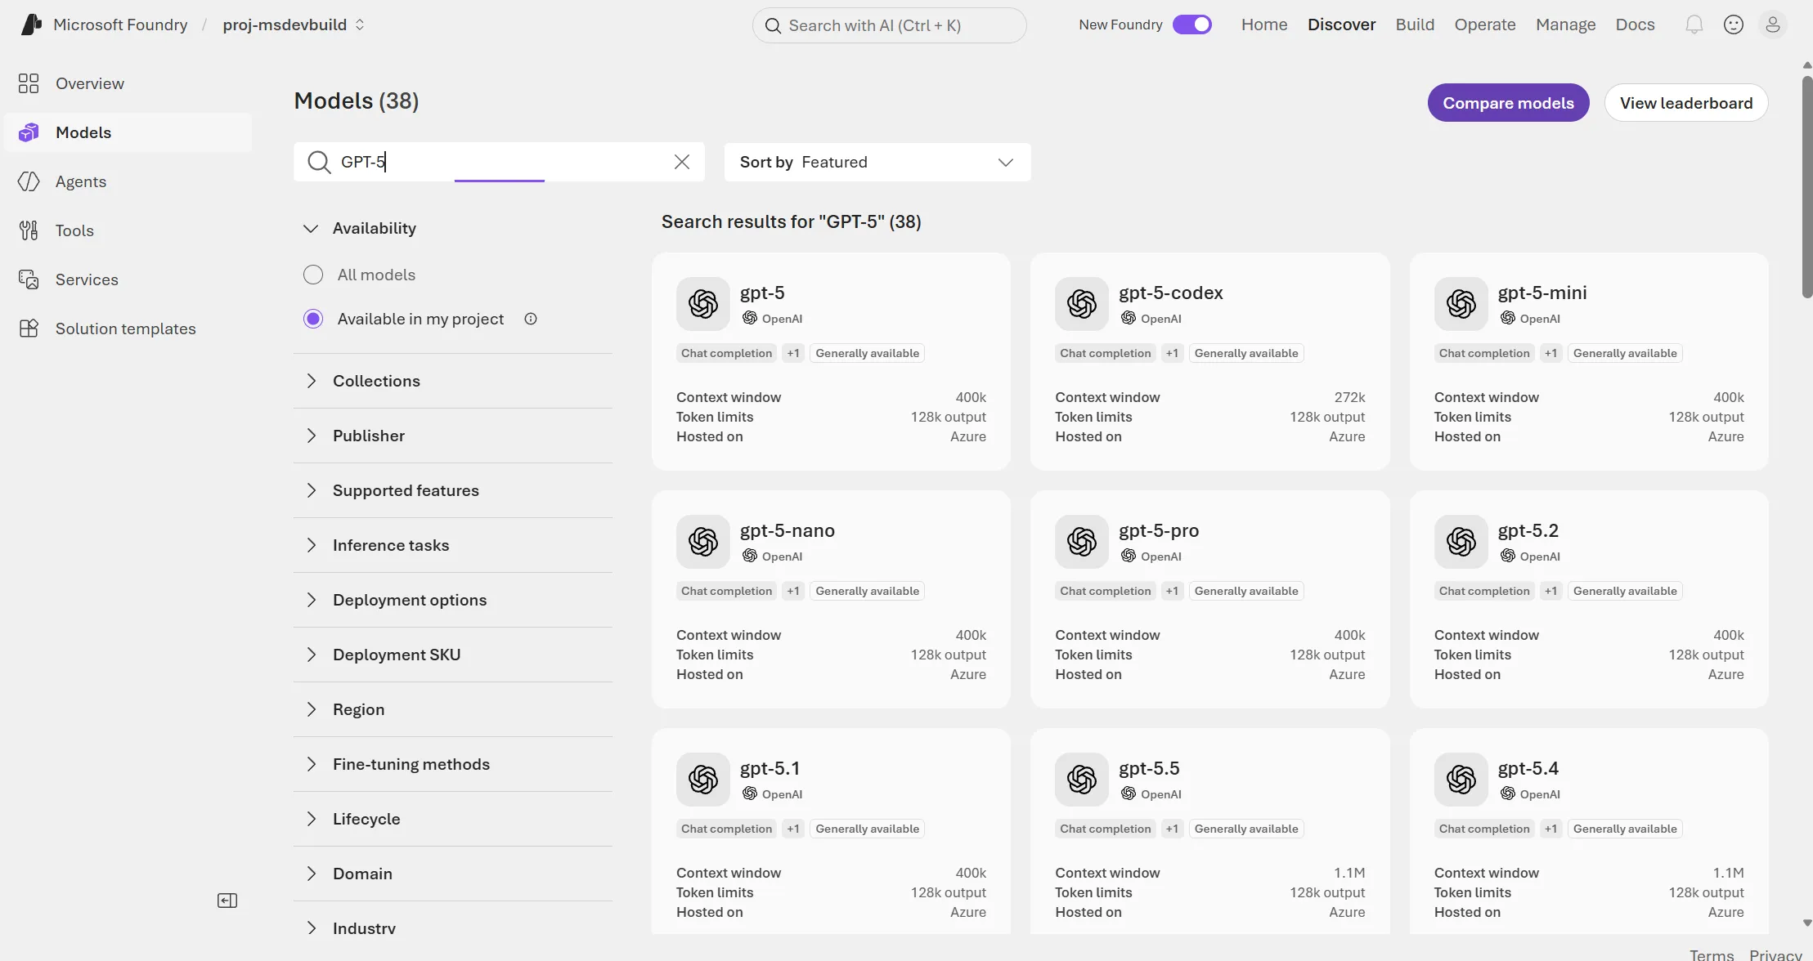Image resolution: width=1813 pixels, height=961 pixels.
Task: Click the gpt-5-nano model logo tile
Action: tap(703, 542)
